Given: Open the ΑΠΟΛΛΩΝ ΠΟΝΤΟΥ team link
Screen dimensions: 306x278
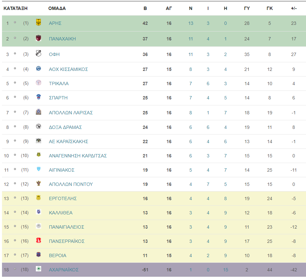Looking at the screenshot, I should 71,184.
